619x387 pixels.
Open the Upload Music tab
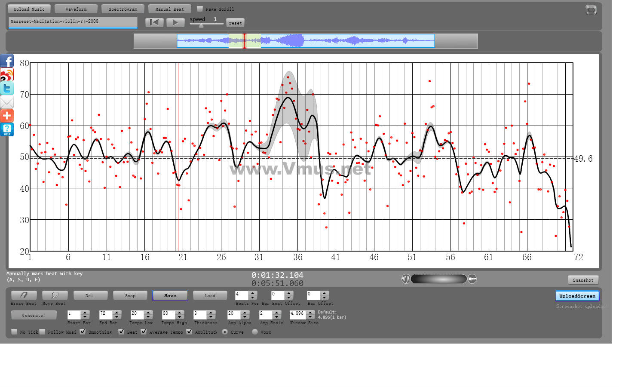click(29, 9)
